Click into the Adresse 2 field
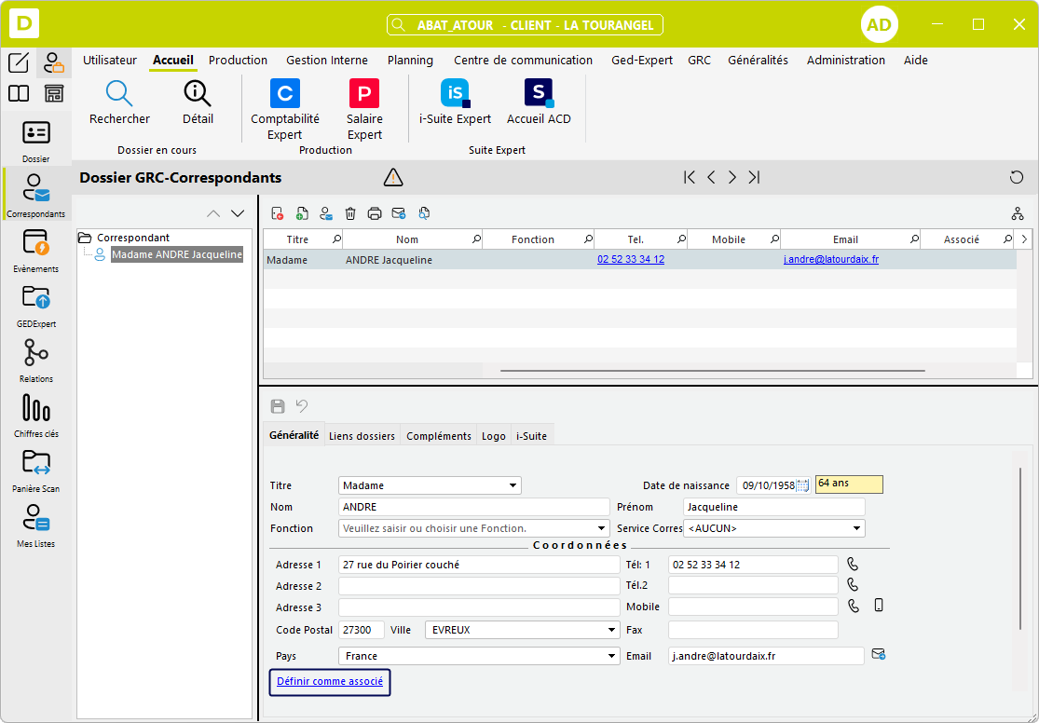The image size is (1039, 723). [x=478, y=586]
